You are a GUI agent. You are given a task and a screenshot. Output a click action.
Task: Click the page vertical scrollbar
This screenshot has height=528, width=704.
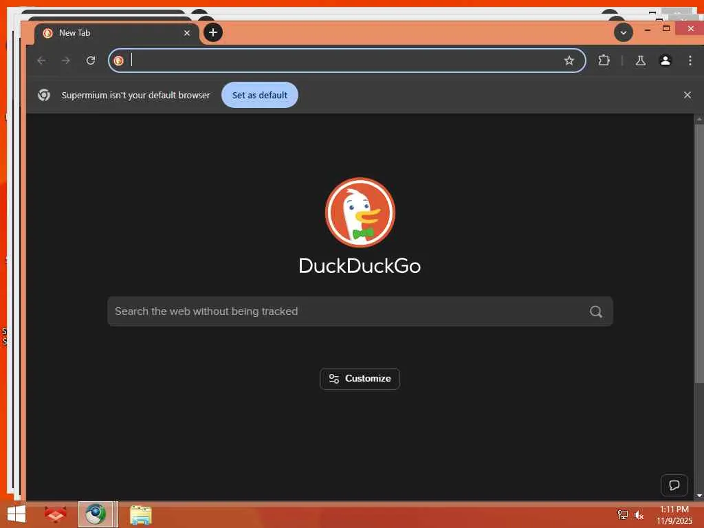pyautogui.click(x=699, y=254)
